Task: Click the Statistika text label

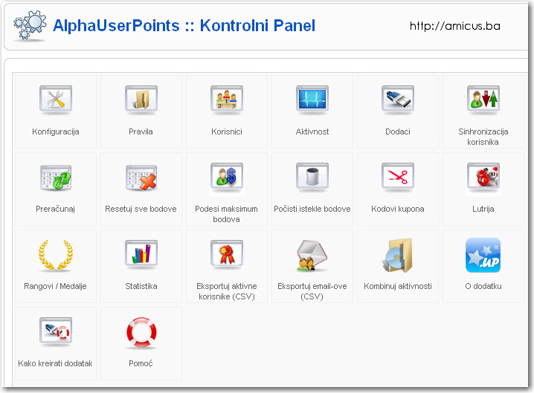Action: pyautogui.click(x=141, y=286)
